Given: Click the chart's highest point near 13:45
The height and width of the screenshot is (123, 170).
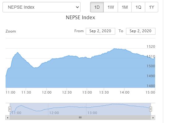Looking at the screenshot, I should 114,49.
